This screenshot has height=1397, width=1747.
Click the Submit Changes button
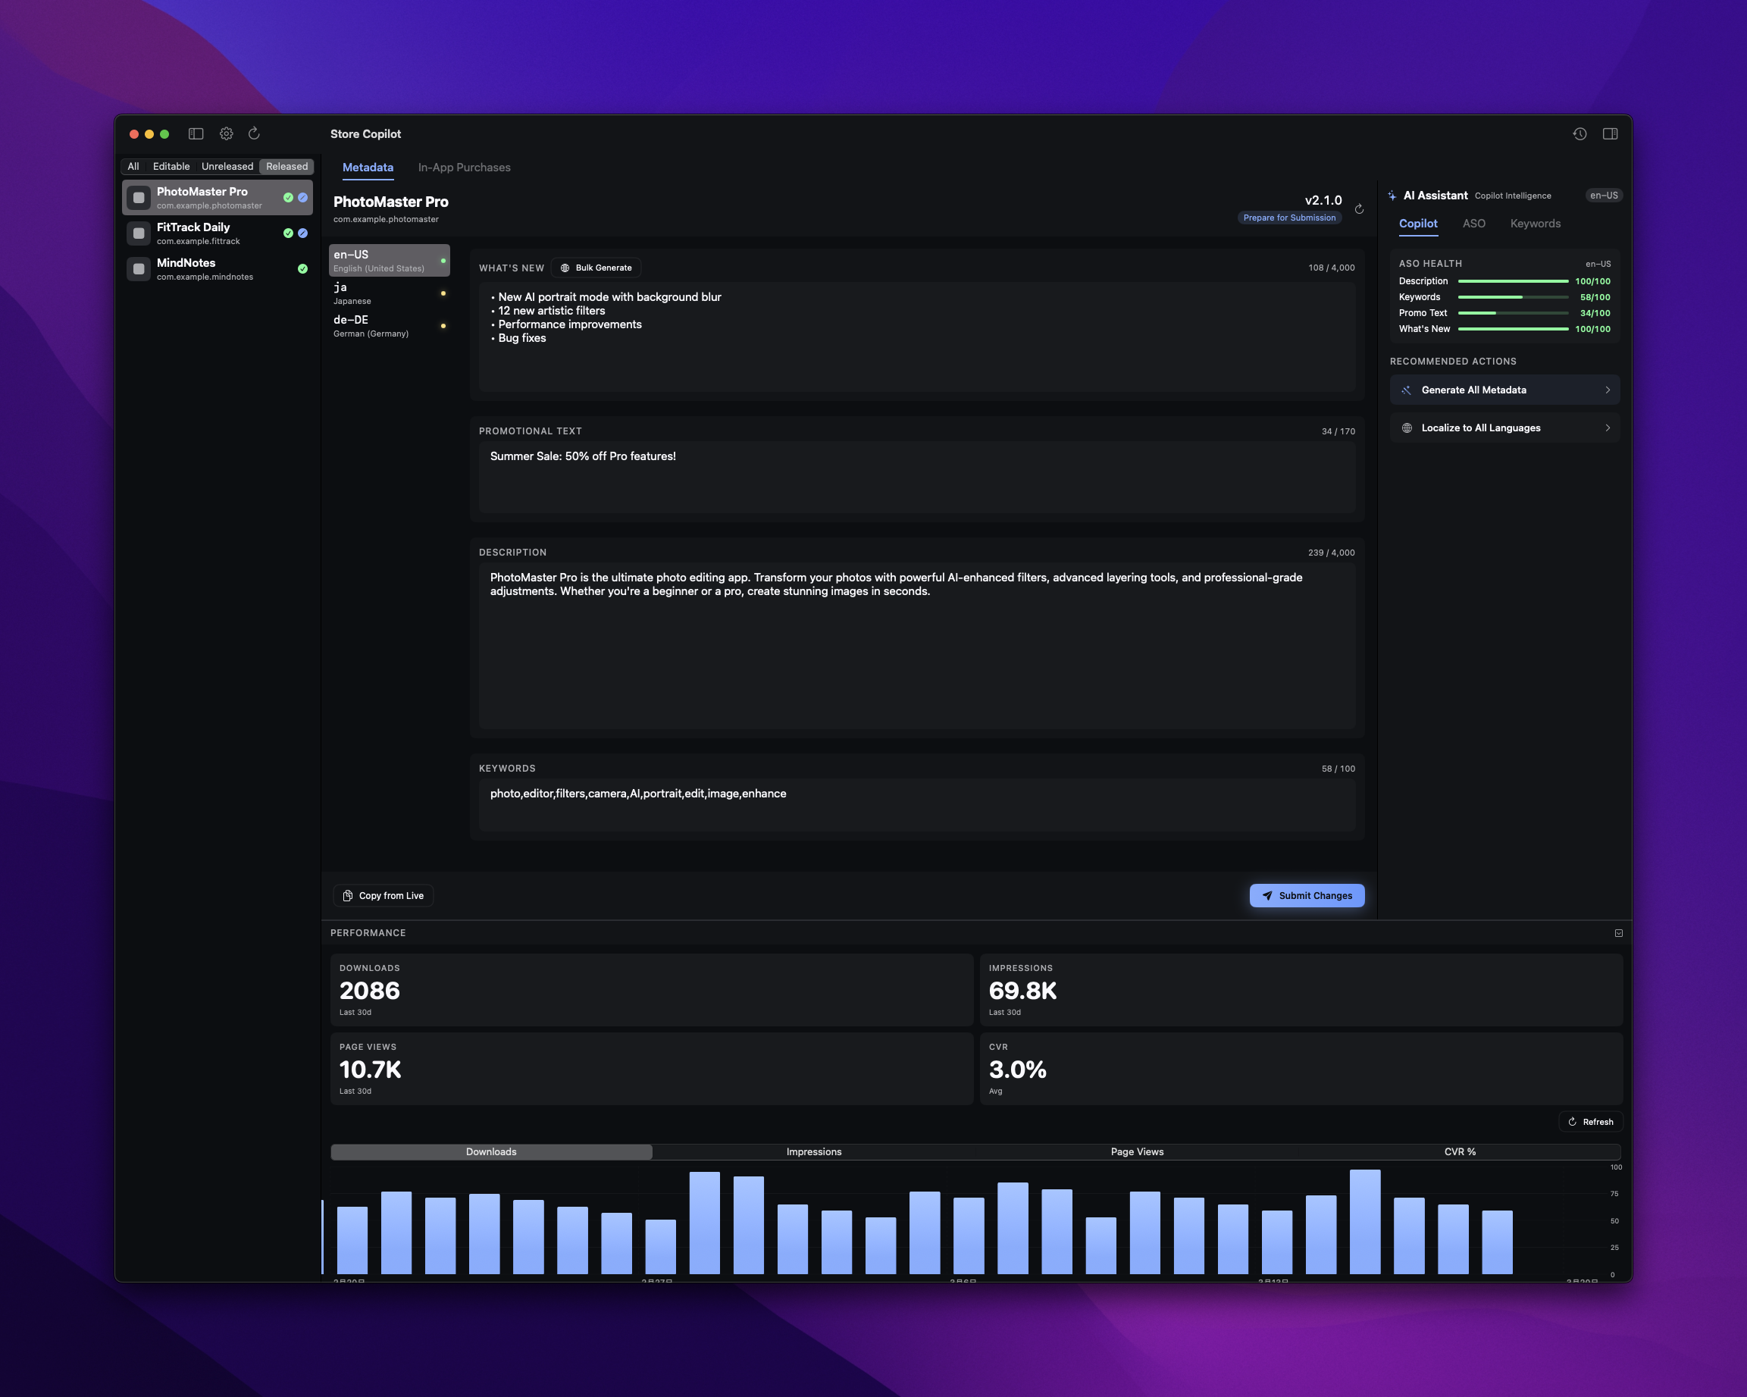[x=1306, y=895]
